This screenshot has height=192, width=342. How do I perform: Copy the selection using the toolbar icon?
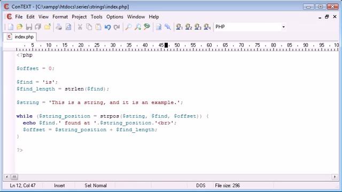tap(89, 27)
